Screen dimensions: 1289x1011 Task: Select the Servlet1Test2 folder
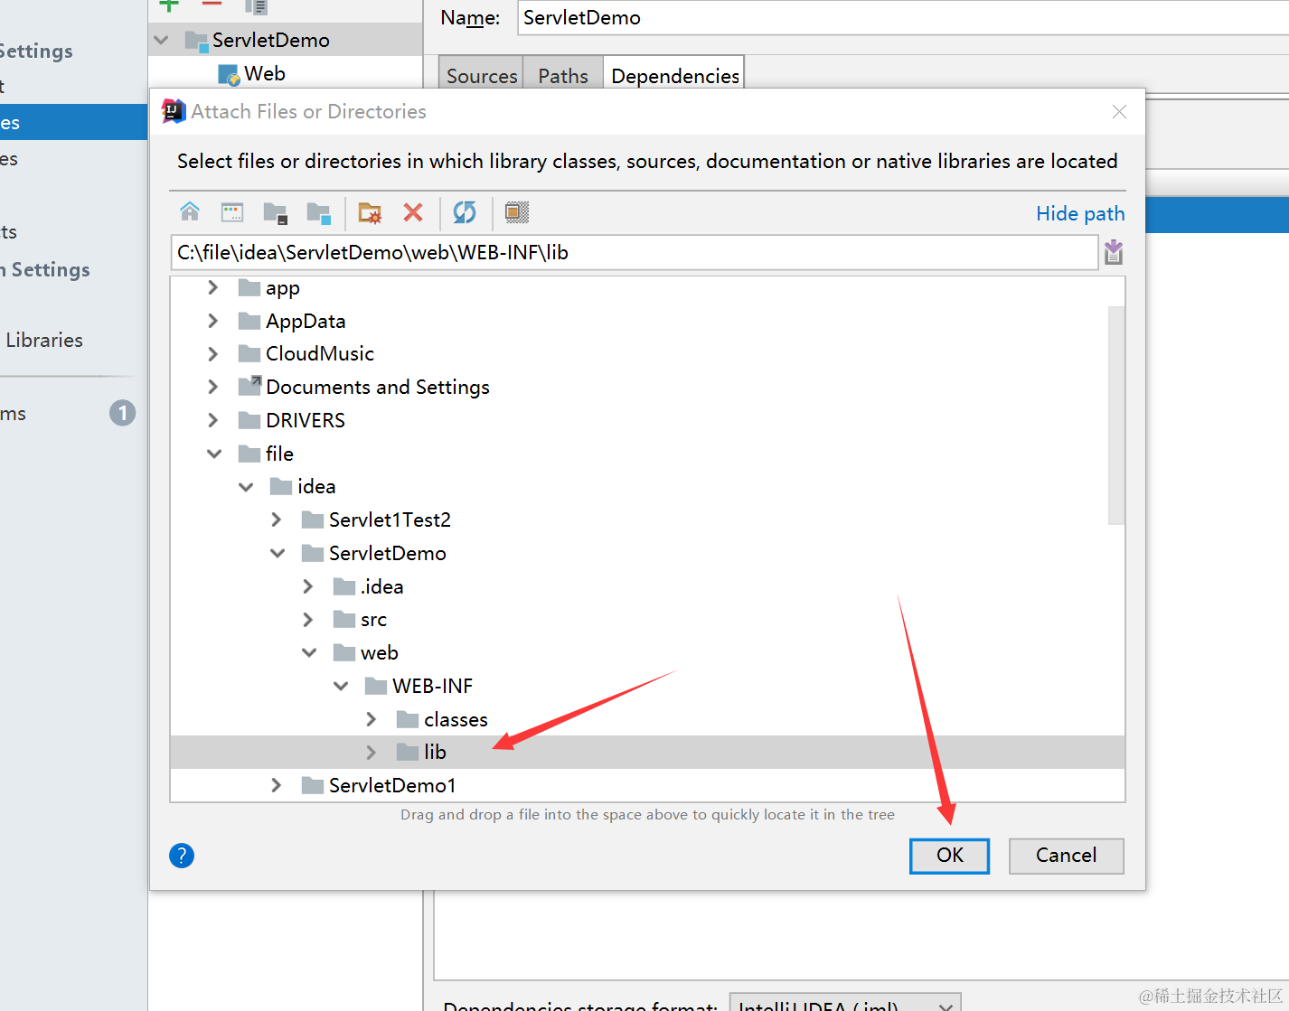(389, 520)
